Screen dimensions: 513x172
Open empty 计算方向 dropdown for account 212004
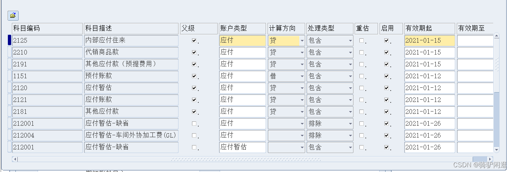coord(302,136)
